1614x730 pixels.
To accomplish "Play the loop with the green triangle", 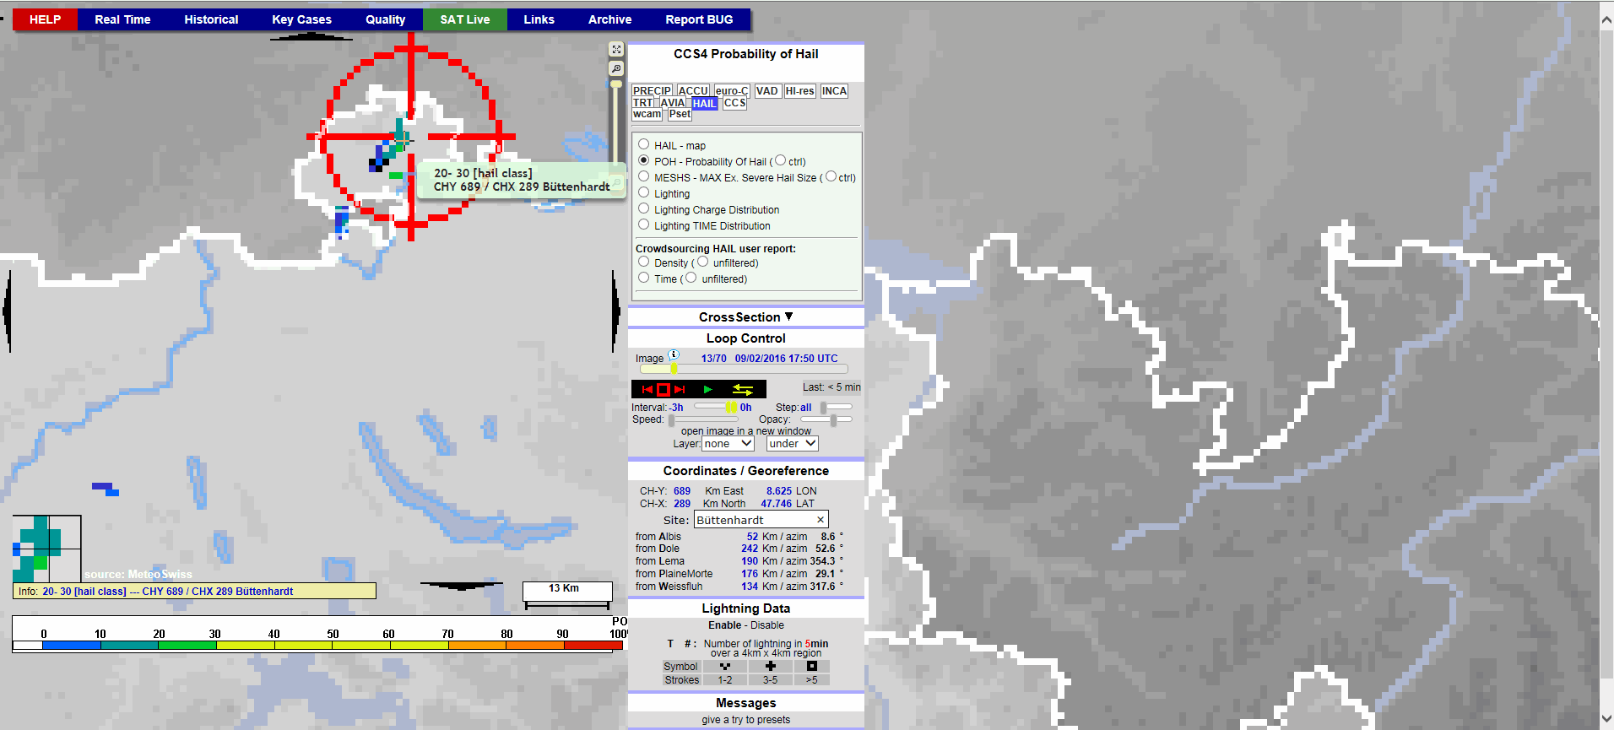I will [708, 389].
